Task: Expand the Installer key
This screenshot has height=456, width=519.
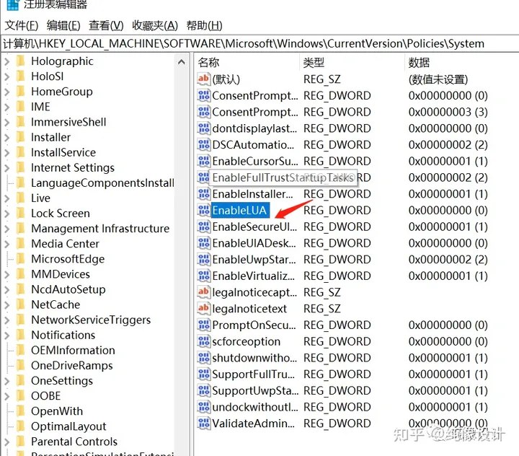Action: tap(7, 138)
